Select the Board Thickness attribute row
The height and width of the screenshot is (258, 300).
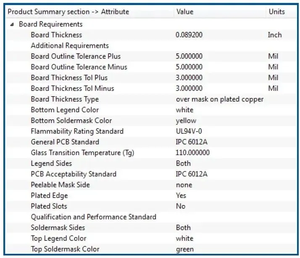click(56, 35)
